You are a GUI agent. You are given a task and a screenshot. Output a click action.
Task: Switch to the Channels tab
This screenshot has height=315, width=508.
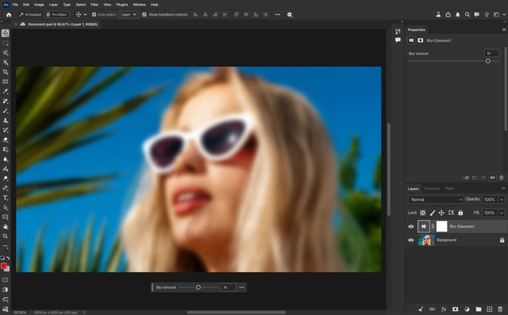point(432,189)
